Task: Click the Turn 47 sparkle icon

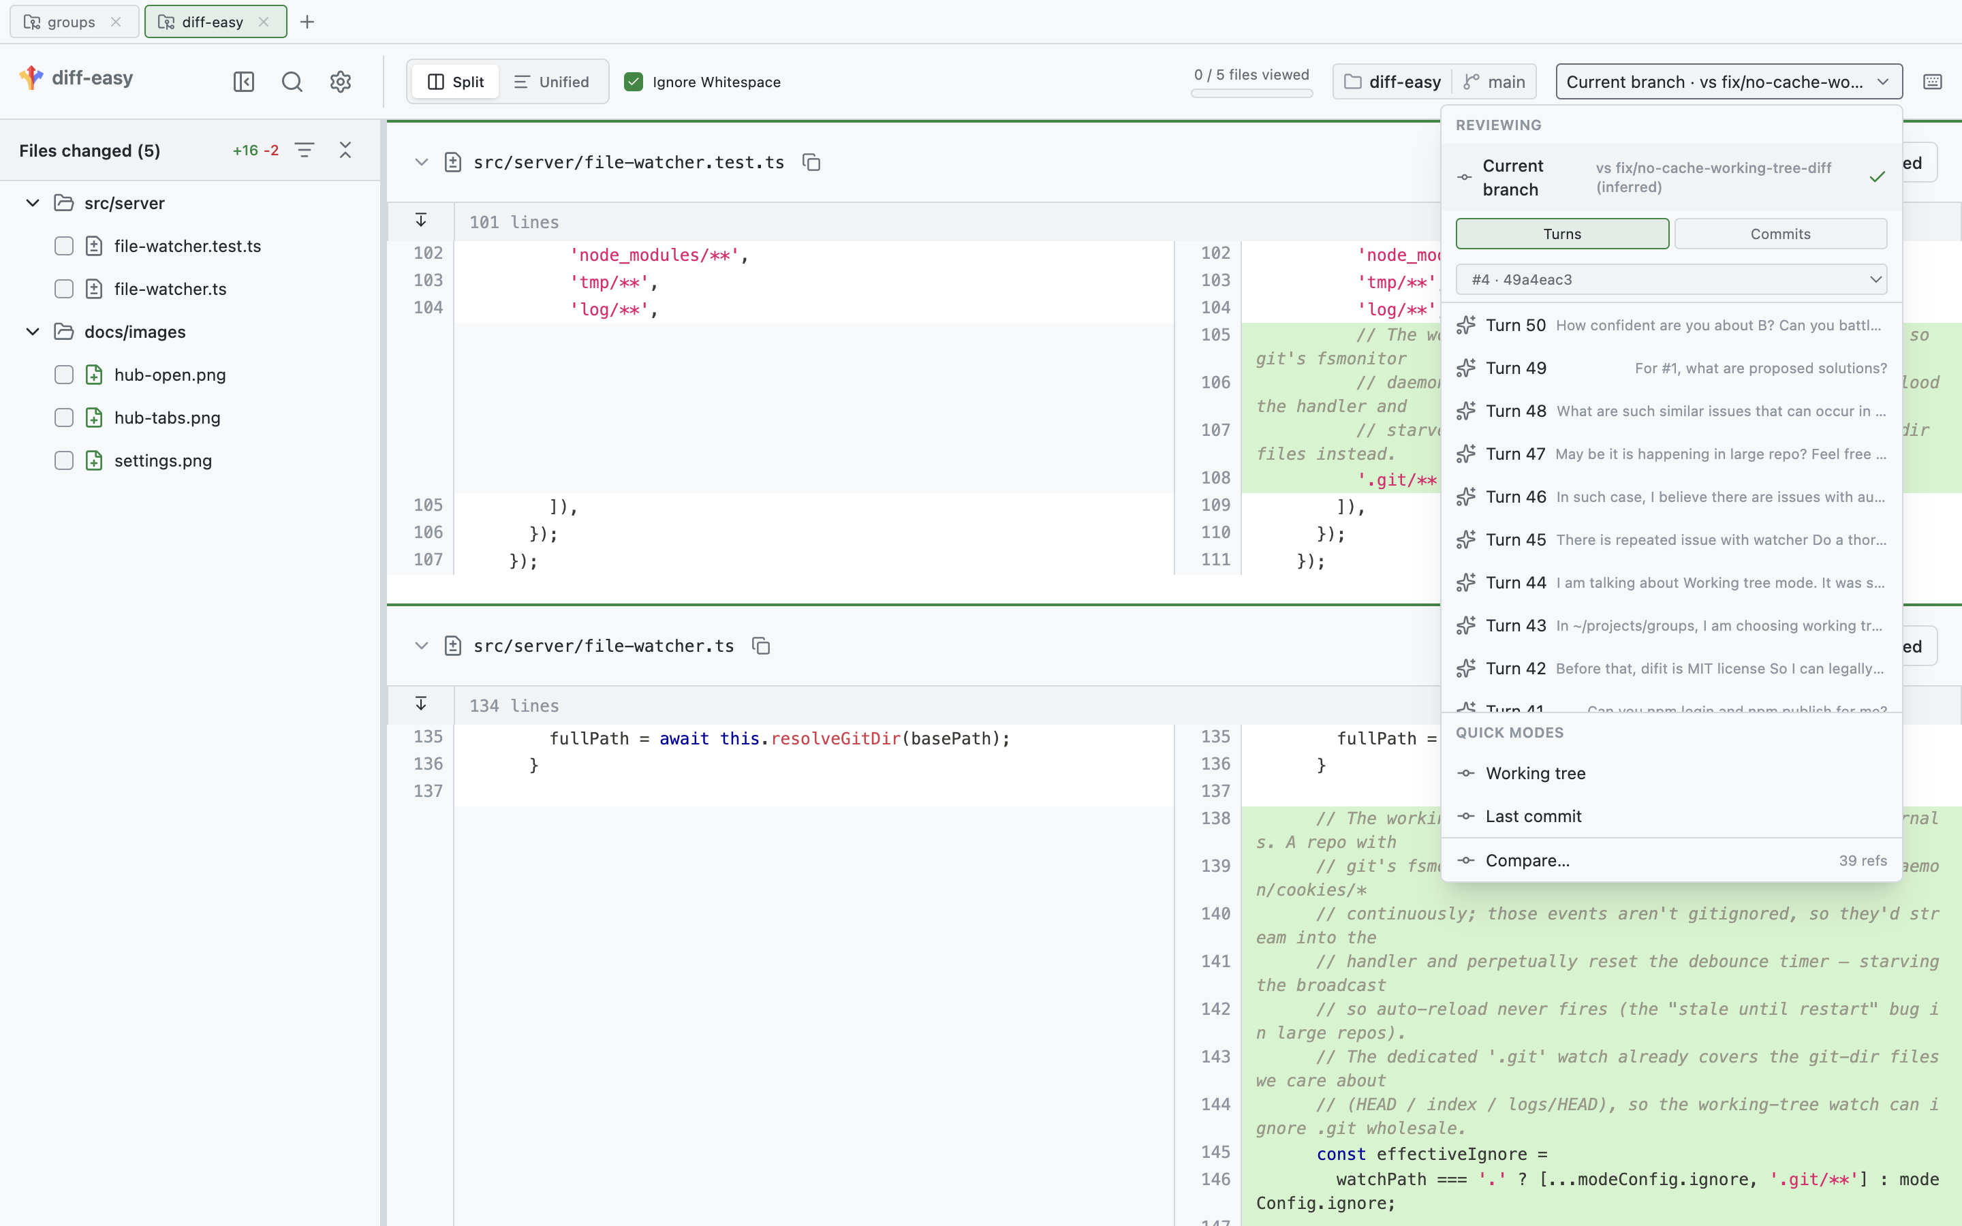Action: point(1466,454)
